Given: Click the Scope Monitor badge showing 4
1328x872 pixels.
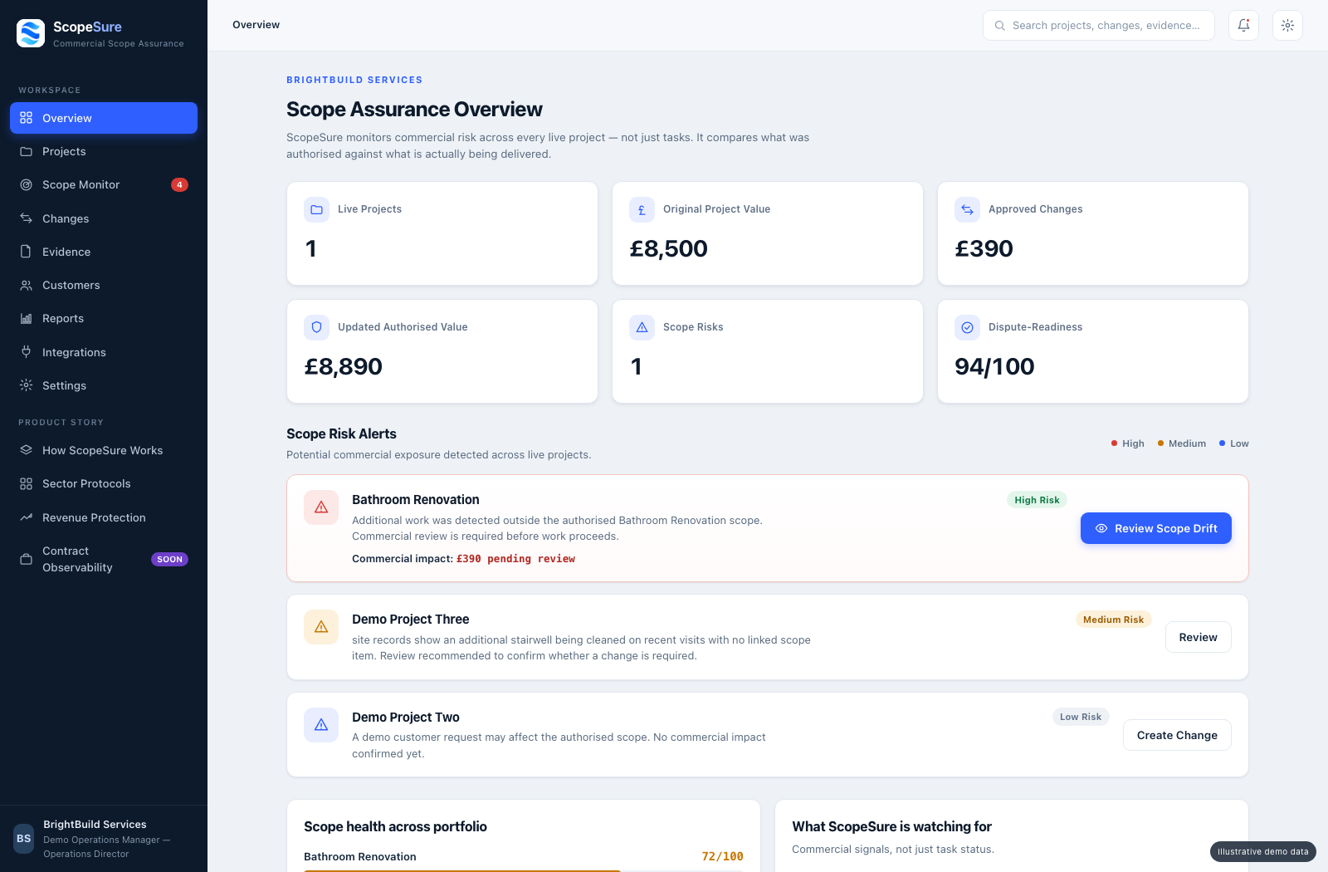Looking at the screenshot, I should tap(179, 185).
